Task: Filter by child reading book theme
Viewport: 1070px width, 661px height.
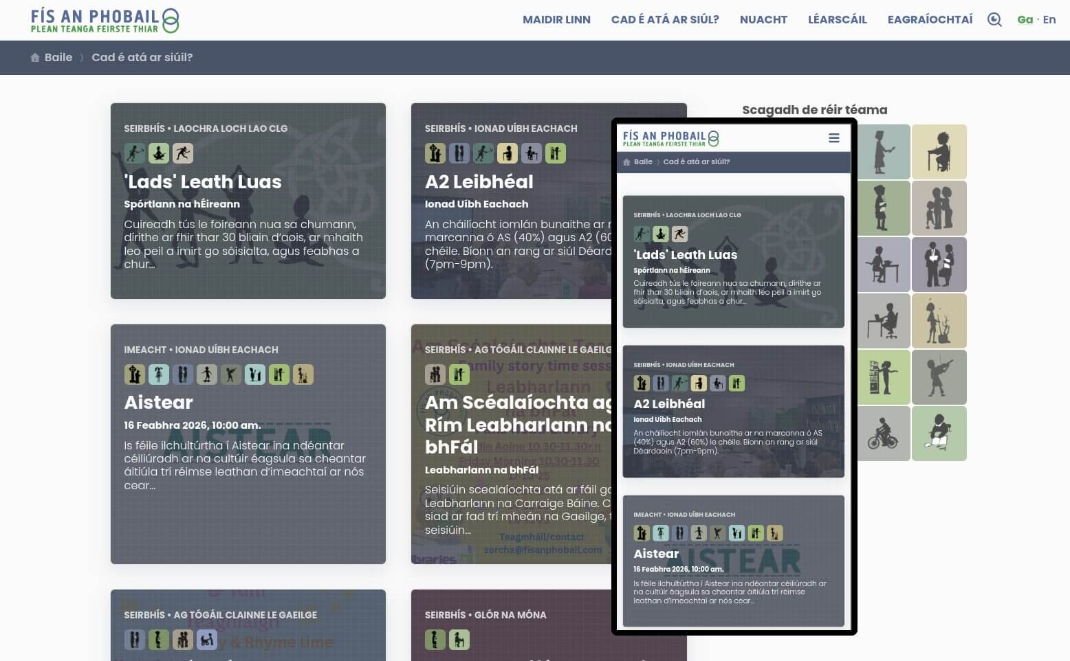Action: [x=939, y=434]
